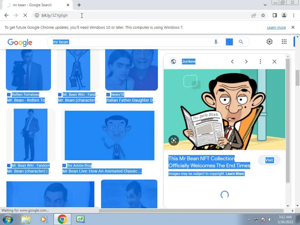300x225 pixels.
Task: Open volume control in tray
Action: tap(270, 219)
